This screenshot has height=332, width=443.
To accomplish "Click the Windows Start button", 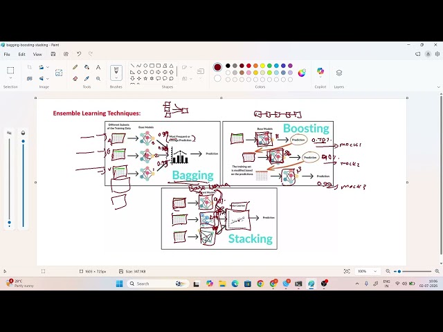I will [120, 284].
